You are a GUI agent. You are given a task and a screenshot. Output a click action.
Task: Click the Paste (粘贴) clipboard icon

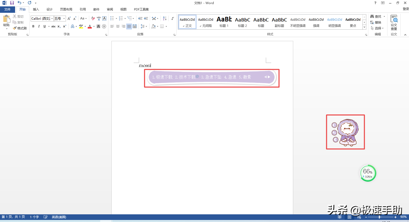point(6,19)
